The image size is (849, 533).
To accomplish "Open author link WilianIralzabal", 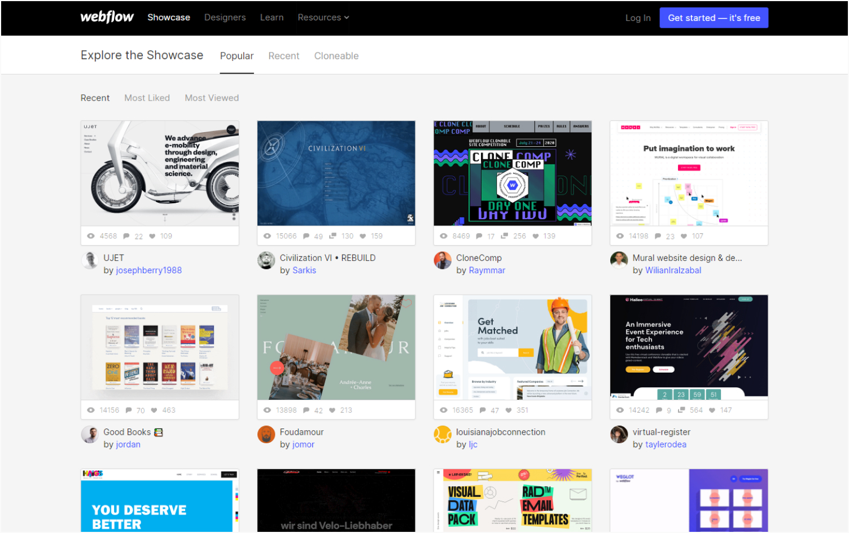I will point(673,270).
